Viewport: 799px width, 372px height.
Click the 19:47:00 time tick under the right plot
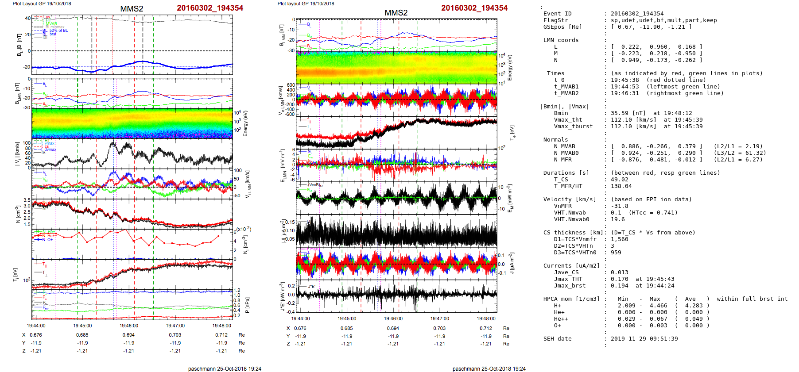point(439,318)
